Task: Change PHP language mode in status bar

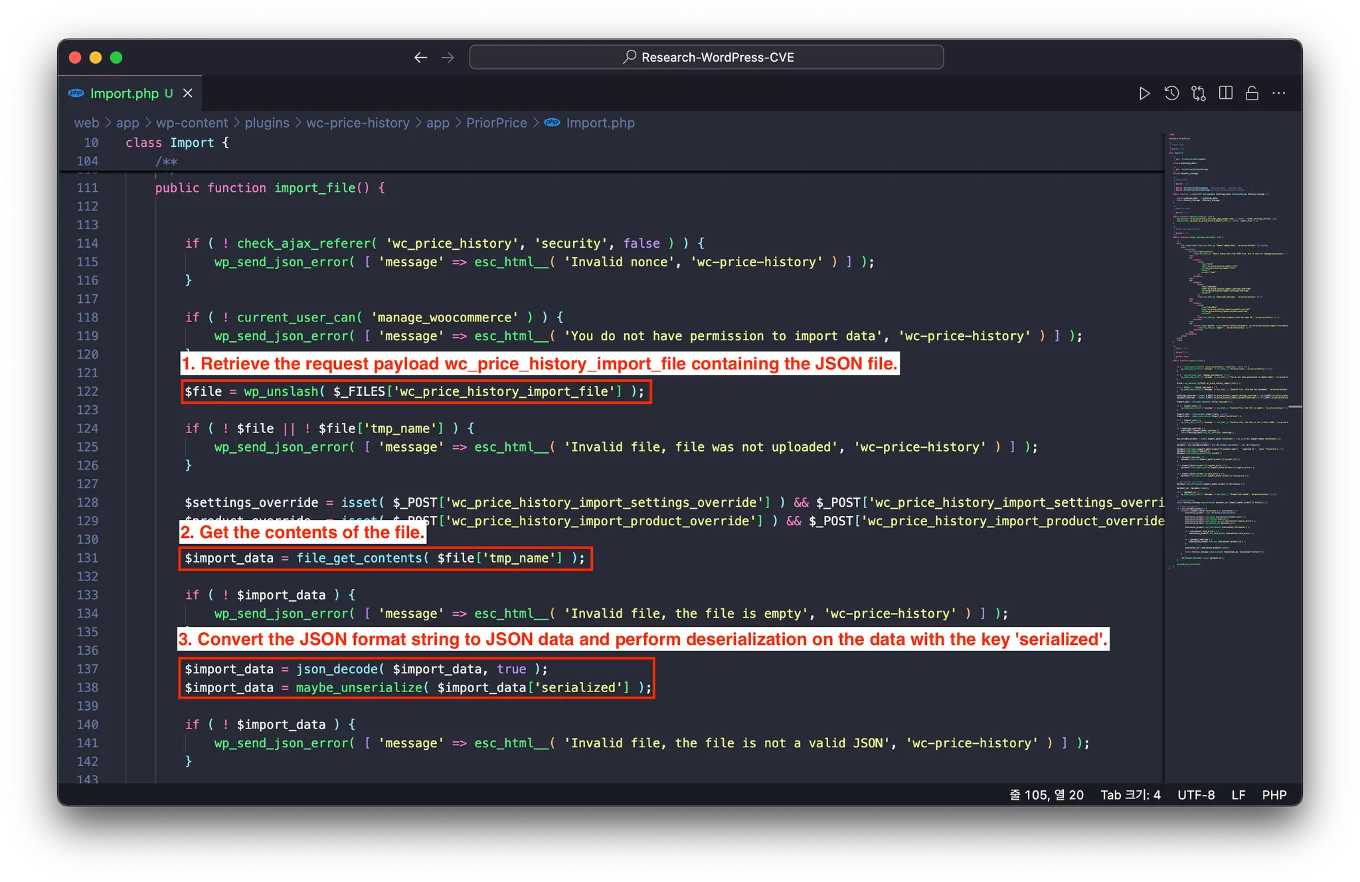Action: click(x=1274, y=795)
